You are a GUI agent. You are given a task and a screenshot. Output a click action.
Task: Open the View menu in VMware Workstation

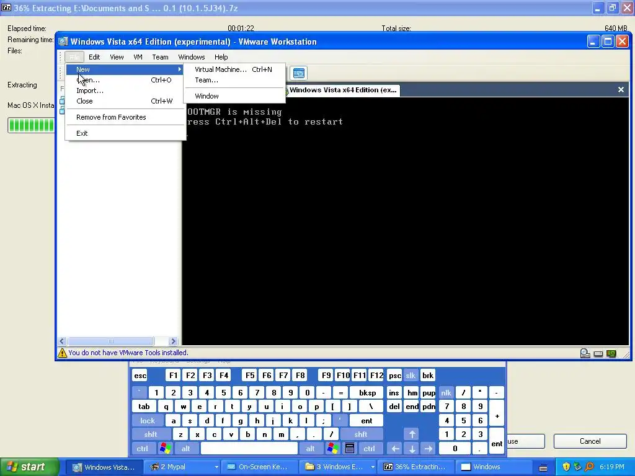click(117, 57)
